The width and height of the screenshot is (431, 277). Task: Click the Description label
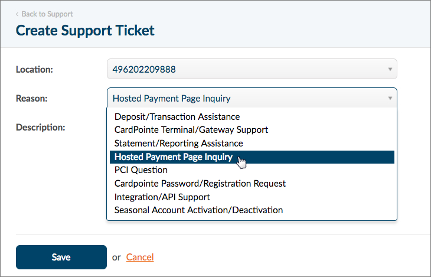(x=40, y=127)
